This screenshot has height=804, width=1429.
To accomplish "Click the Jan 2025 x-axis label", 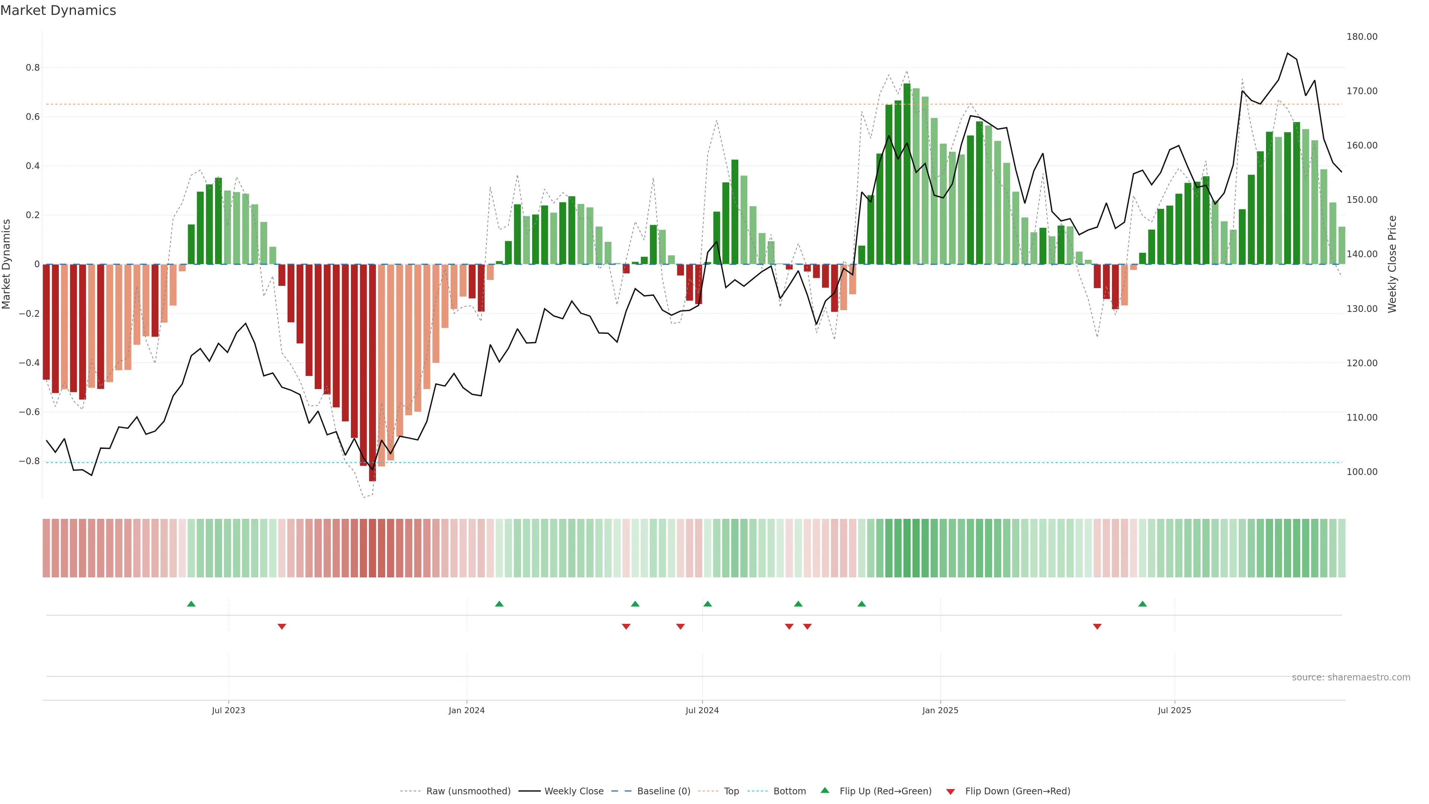I will tap(940, 710).
